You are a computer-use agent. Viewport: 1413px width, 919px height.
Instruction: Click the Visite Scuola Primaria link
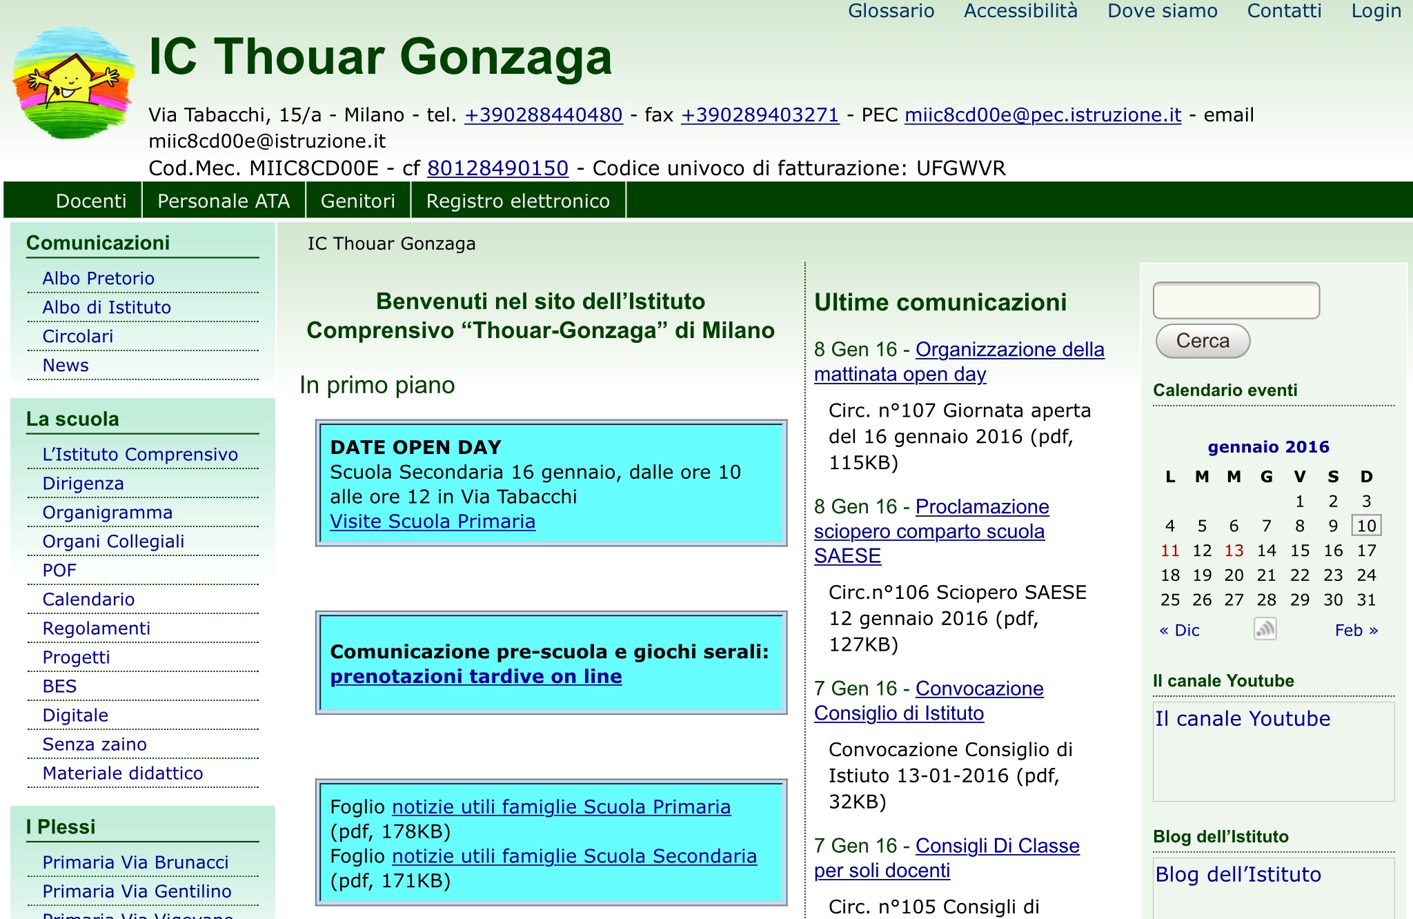click(433, 522)
